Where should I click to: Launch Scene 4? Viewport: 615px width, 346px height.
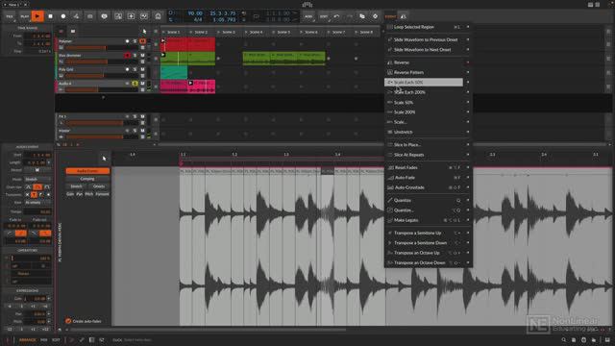point(246,32)
